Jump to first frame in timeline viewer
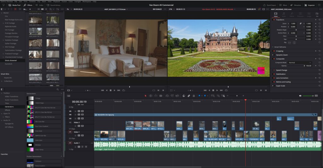Image resolution: width=323 pixels, height=168 pixels. pos(205,90)
